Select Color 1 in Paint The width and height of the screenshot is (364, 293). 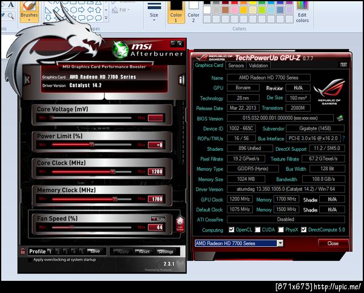[x=176, y=12]
